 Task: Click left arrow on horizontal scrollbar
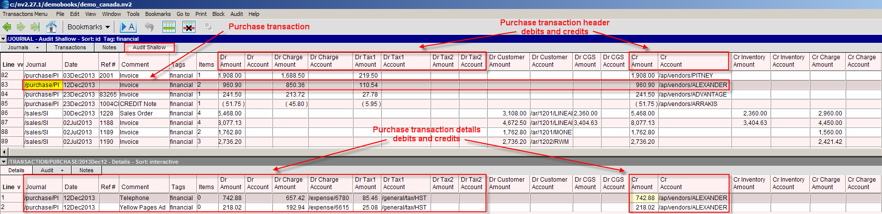(4, 152)
